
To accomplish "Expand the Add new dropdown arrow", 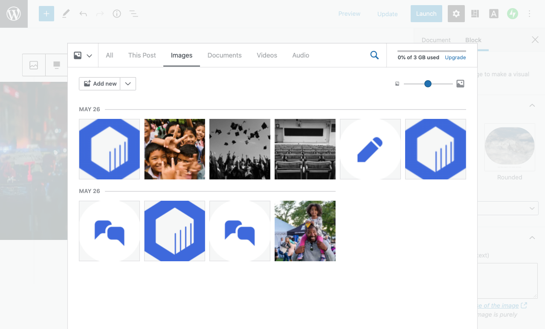I will [x=128, y=84].
